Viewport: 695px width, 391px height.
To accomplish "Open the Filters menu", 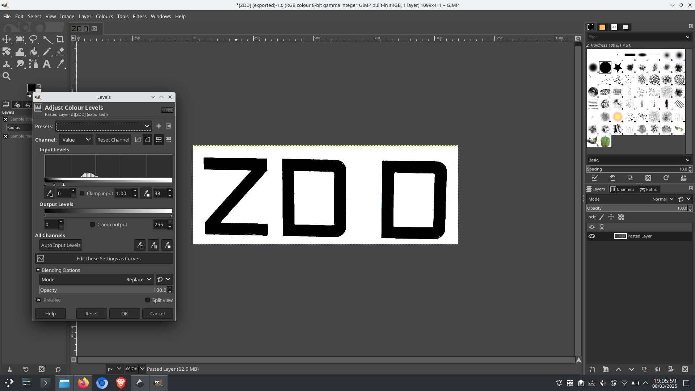I will [139, 16].
